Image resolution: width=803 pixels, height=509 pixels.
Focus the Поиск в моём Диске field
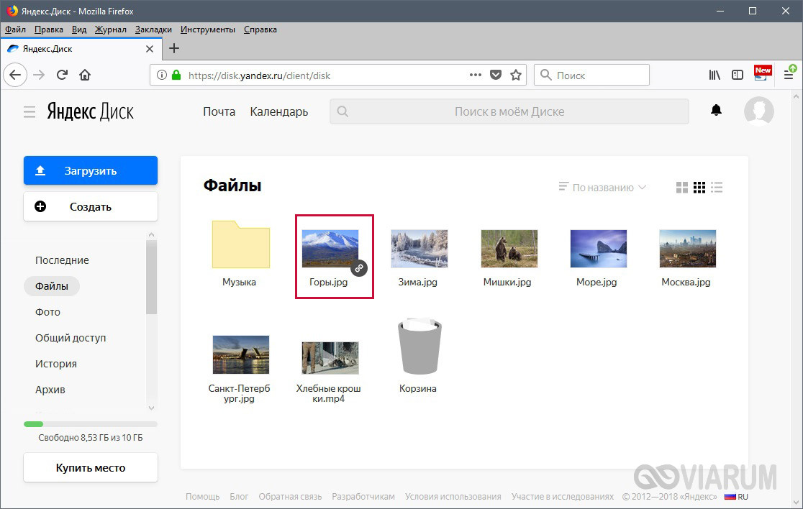point(509,111)
